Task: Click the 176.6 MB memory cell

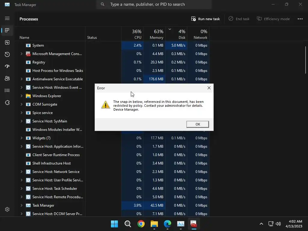Action: [154, 79]
